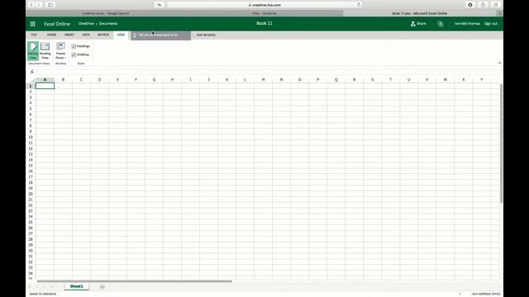Click Safari show tabs overview icon
529x297 pixels.
click(496, 5)
